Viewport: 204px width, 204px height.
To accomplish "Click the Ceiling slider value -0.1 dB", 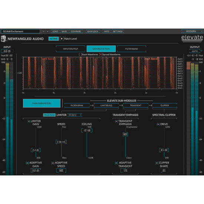I will (87, 130).
